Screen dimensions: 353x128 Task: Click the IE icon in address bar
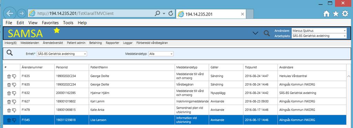(32, 13)
